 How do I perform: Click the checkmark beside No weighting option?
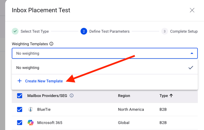[191, 68]
